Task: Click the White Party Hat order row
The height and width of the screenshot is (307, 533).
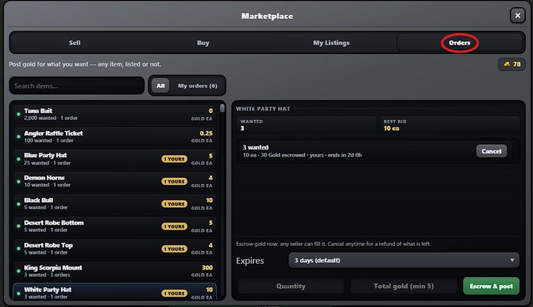Action: (x=115, y=292)
